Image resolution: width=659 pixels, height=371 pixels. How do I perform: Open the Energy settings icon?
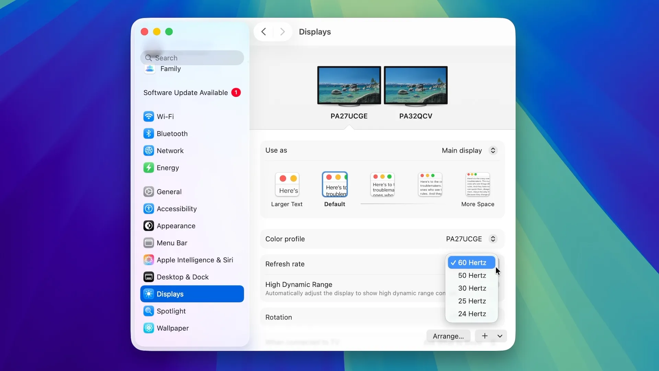(148, 168)
